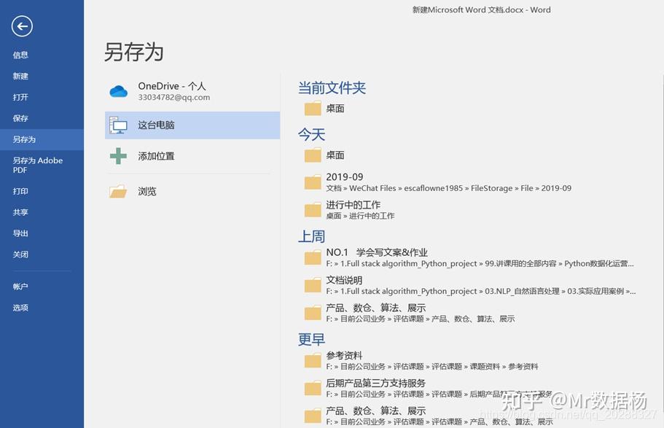Open the 进行中的工作 folder icon
The width and height of the screenshot is (664, 428).
(313, 210)
